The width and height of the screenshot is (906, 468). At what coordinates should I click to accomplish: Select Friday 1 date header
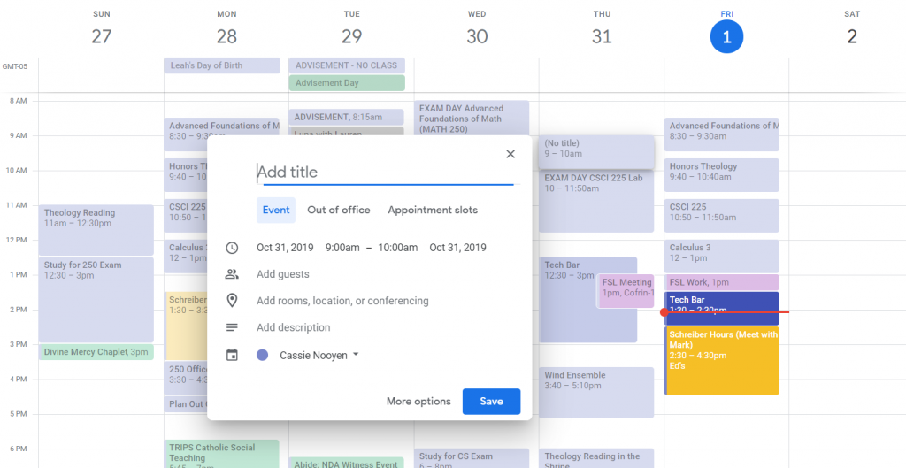click(x=726, y=36)
